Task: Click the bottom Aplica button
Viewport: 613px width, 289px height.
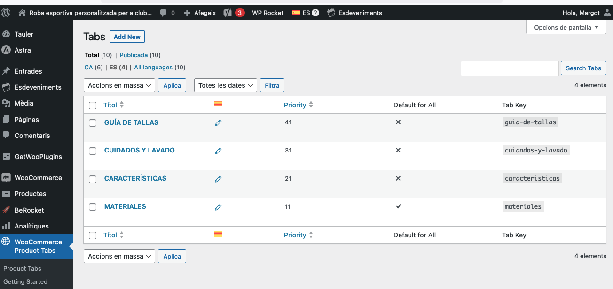Action: tap(172, 256)
